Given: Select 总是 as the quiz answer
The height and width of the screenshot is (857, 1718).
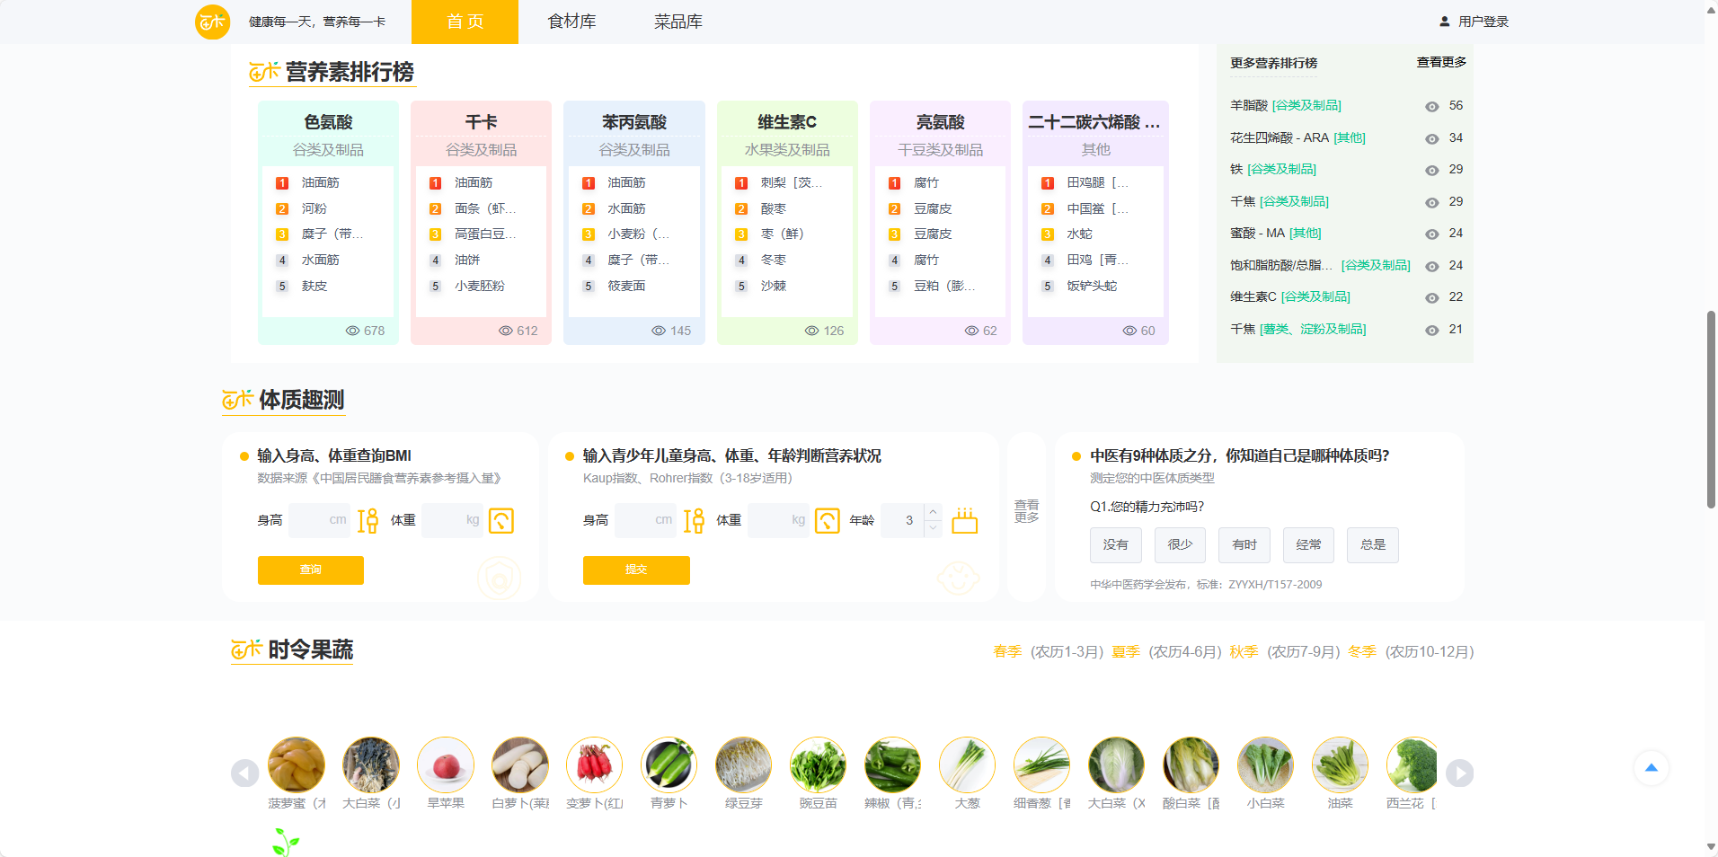Looking at the screenshot, I should [x=1372, y=545].
